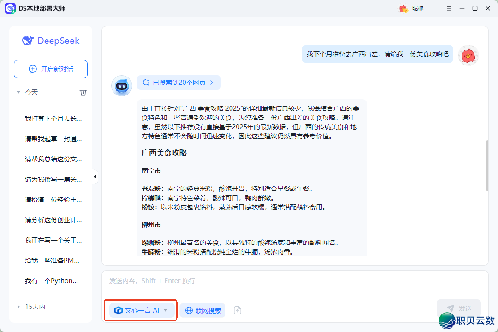Collapse the sidebar with the arrow handle
The image size is (498, 332).
pyautogui.click(x=95, y=176)
